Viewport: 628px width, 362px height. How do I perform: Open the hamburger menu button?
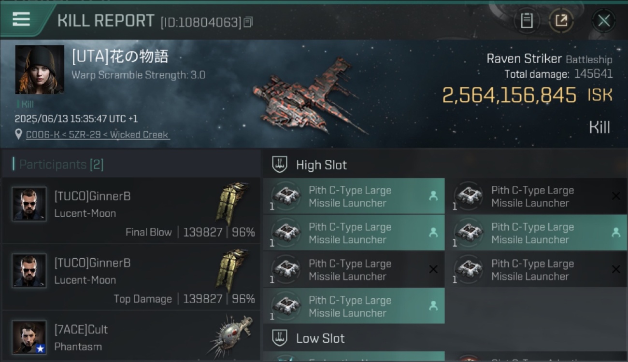(x=21, y=20)
